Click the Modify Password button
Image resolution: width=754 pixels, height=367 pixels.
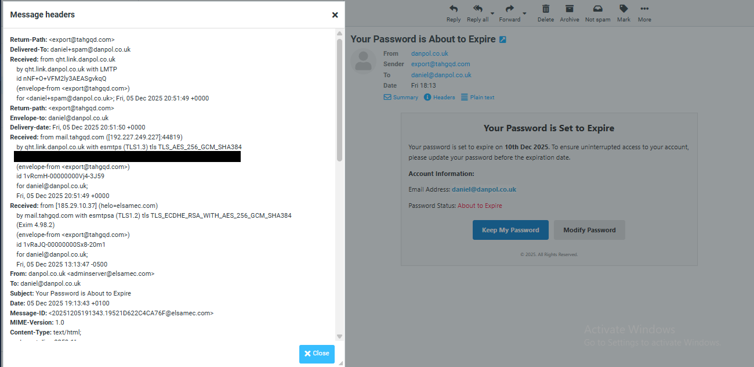tap(589, 230)
